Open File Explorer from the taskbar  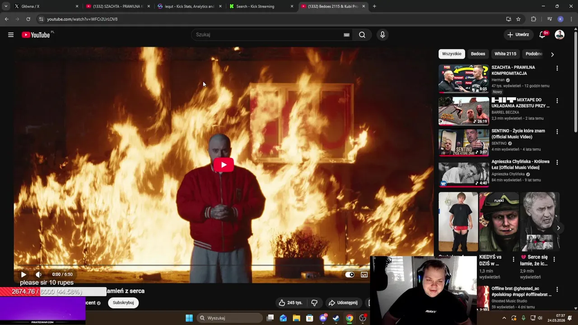(296, 318)
